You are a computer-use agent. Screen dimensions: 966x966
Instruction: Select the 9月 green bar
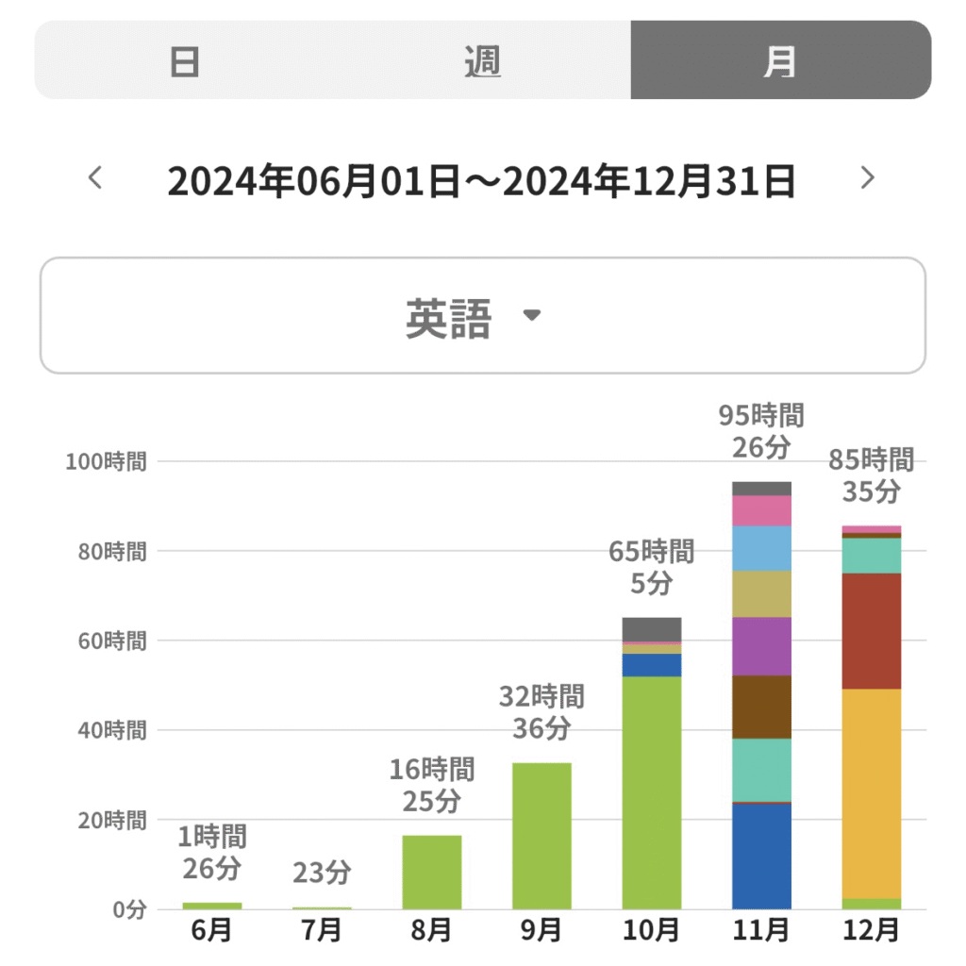tap(541, 836)
